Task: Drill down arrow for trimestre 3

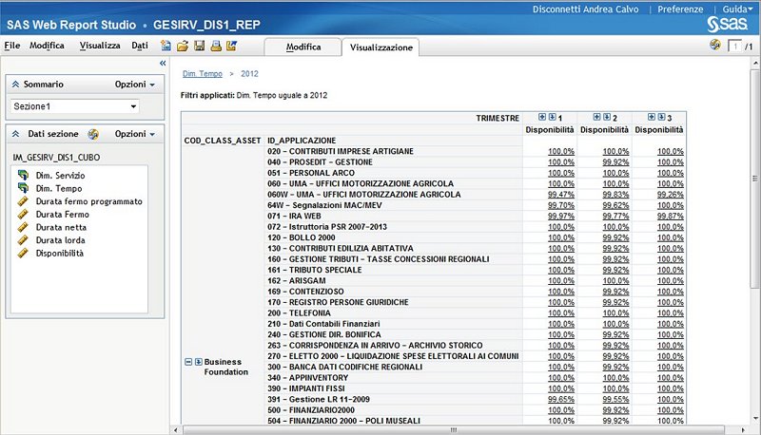Action: (x=661, y=117)
